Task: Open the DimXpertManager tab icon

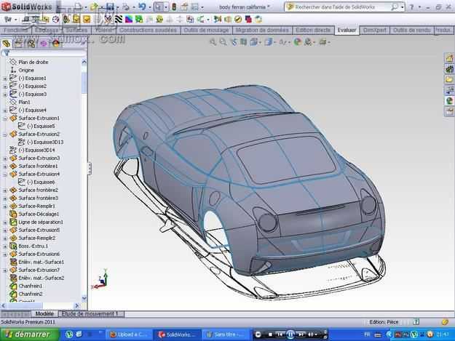Action: pos(44,44)
